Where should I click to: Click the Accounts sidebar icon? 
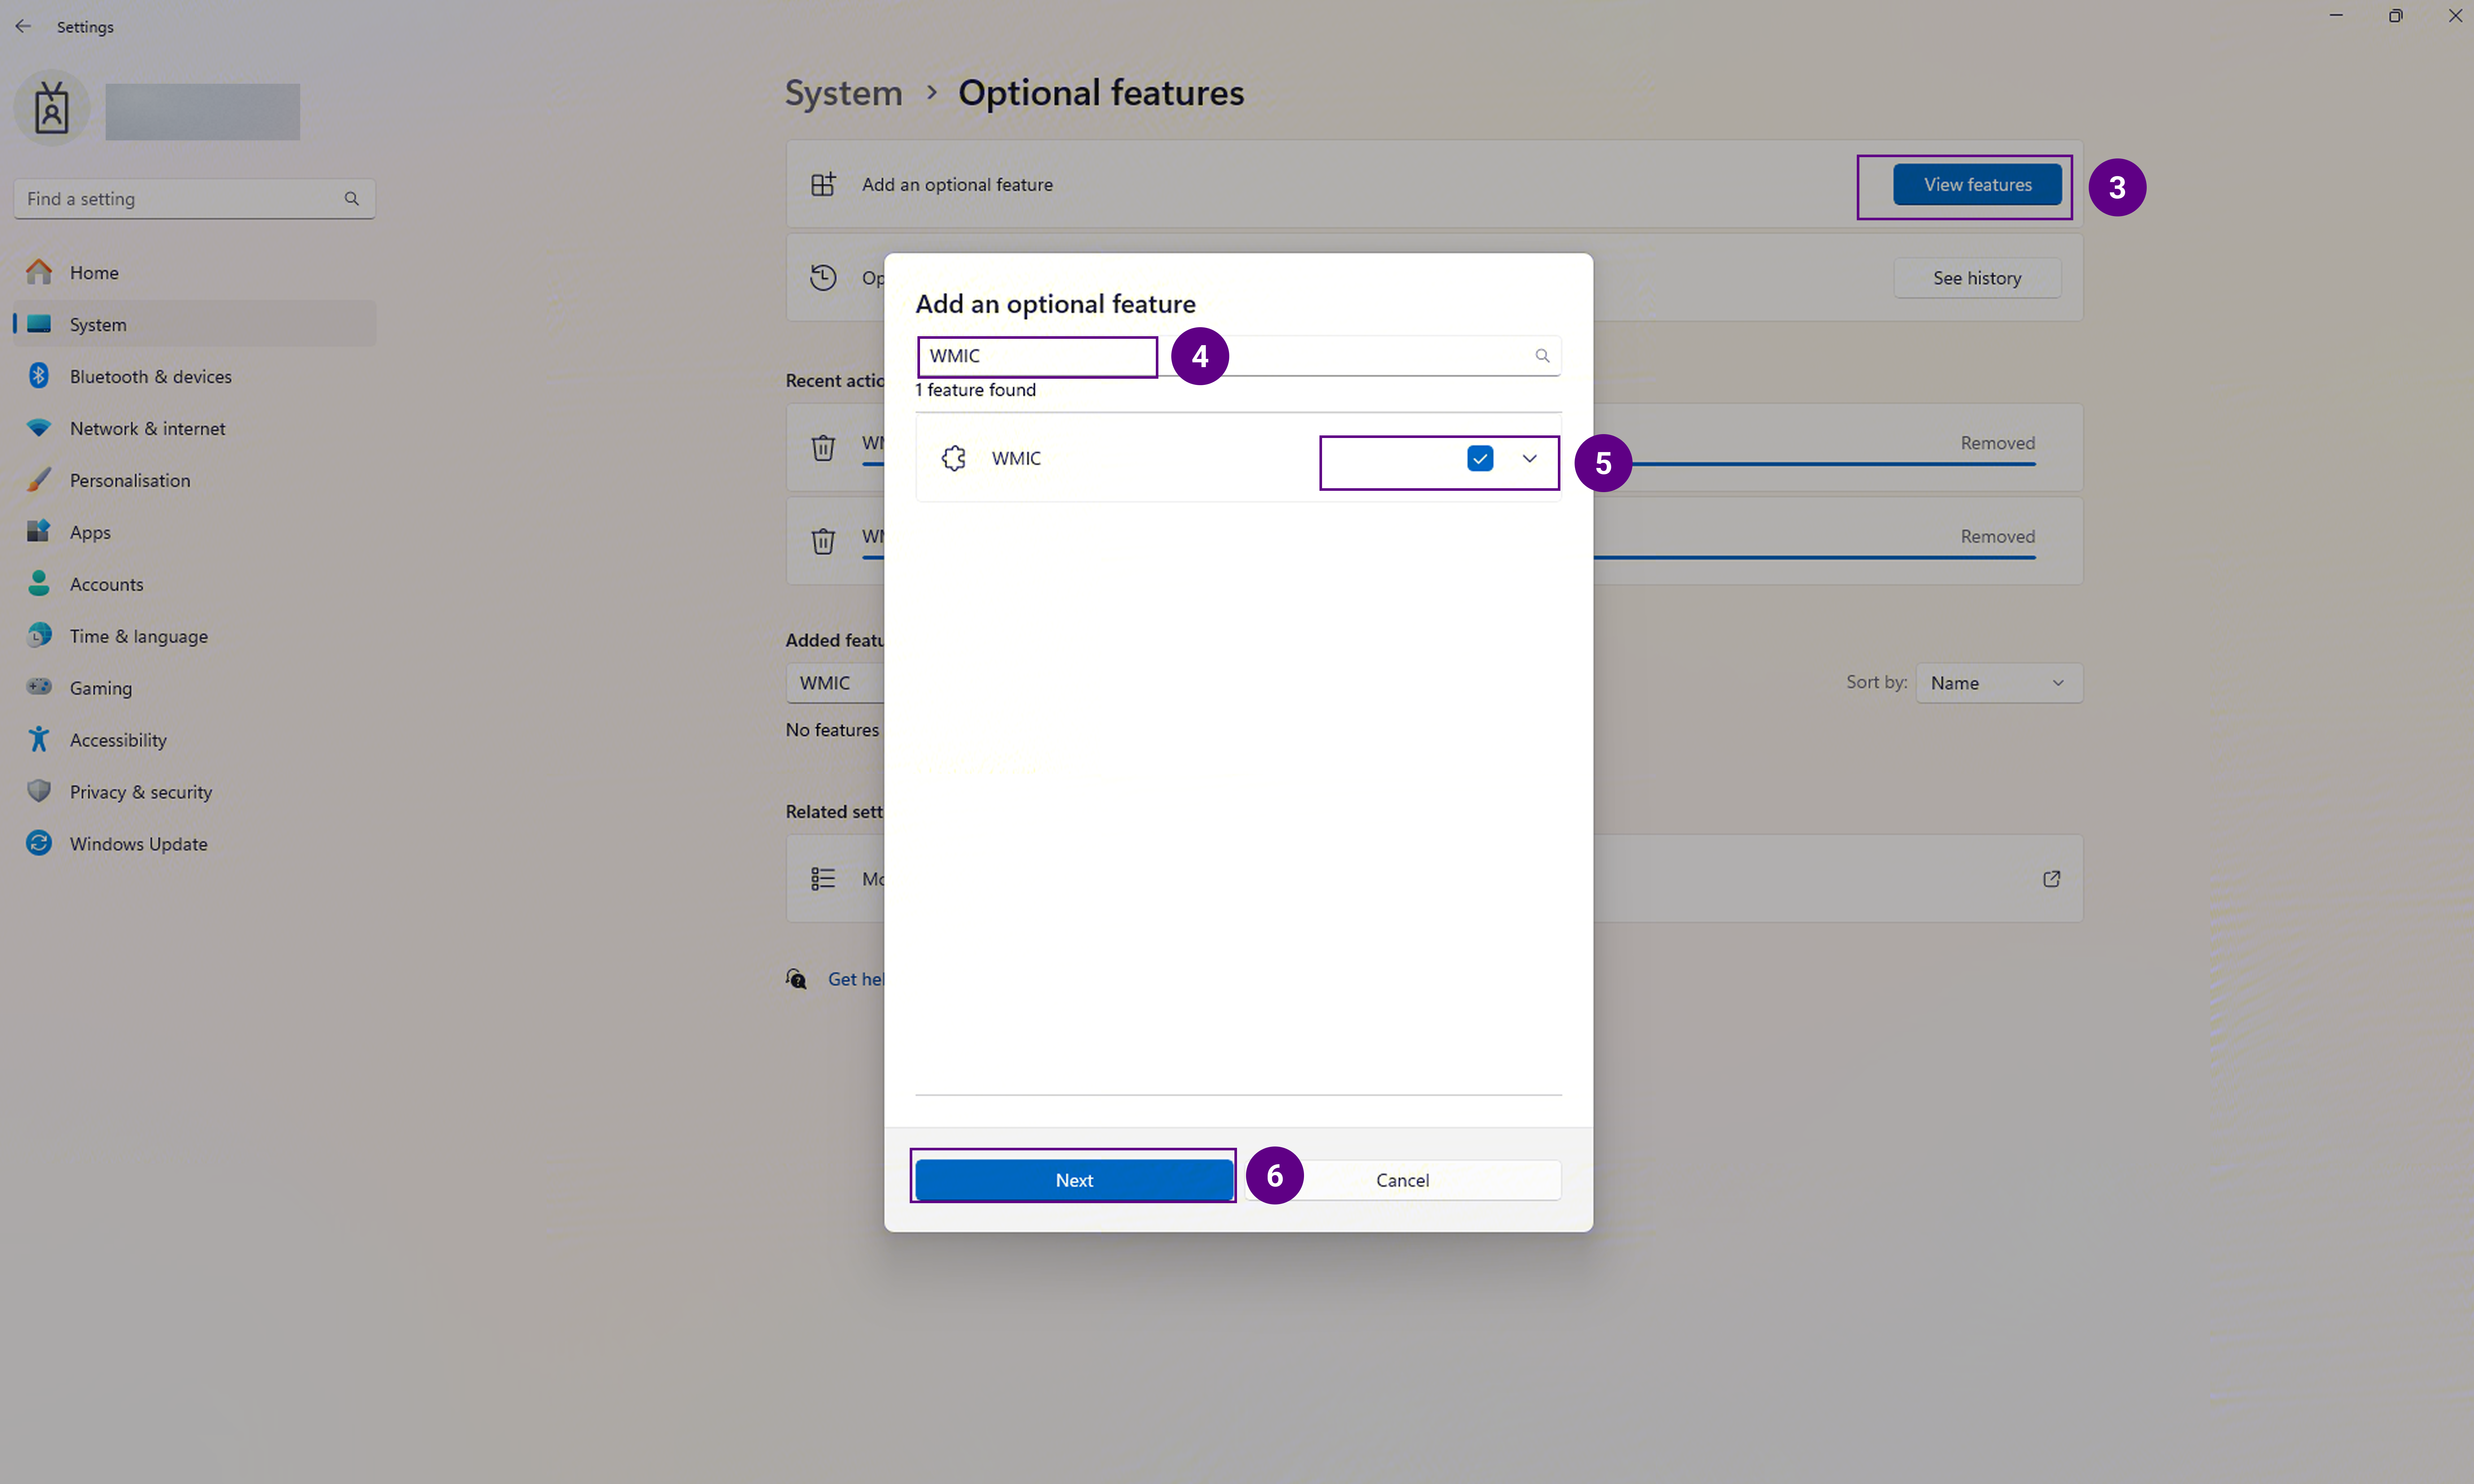tap(39, 583)
